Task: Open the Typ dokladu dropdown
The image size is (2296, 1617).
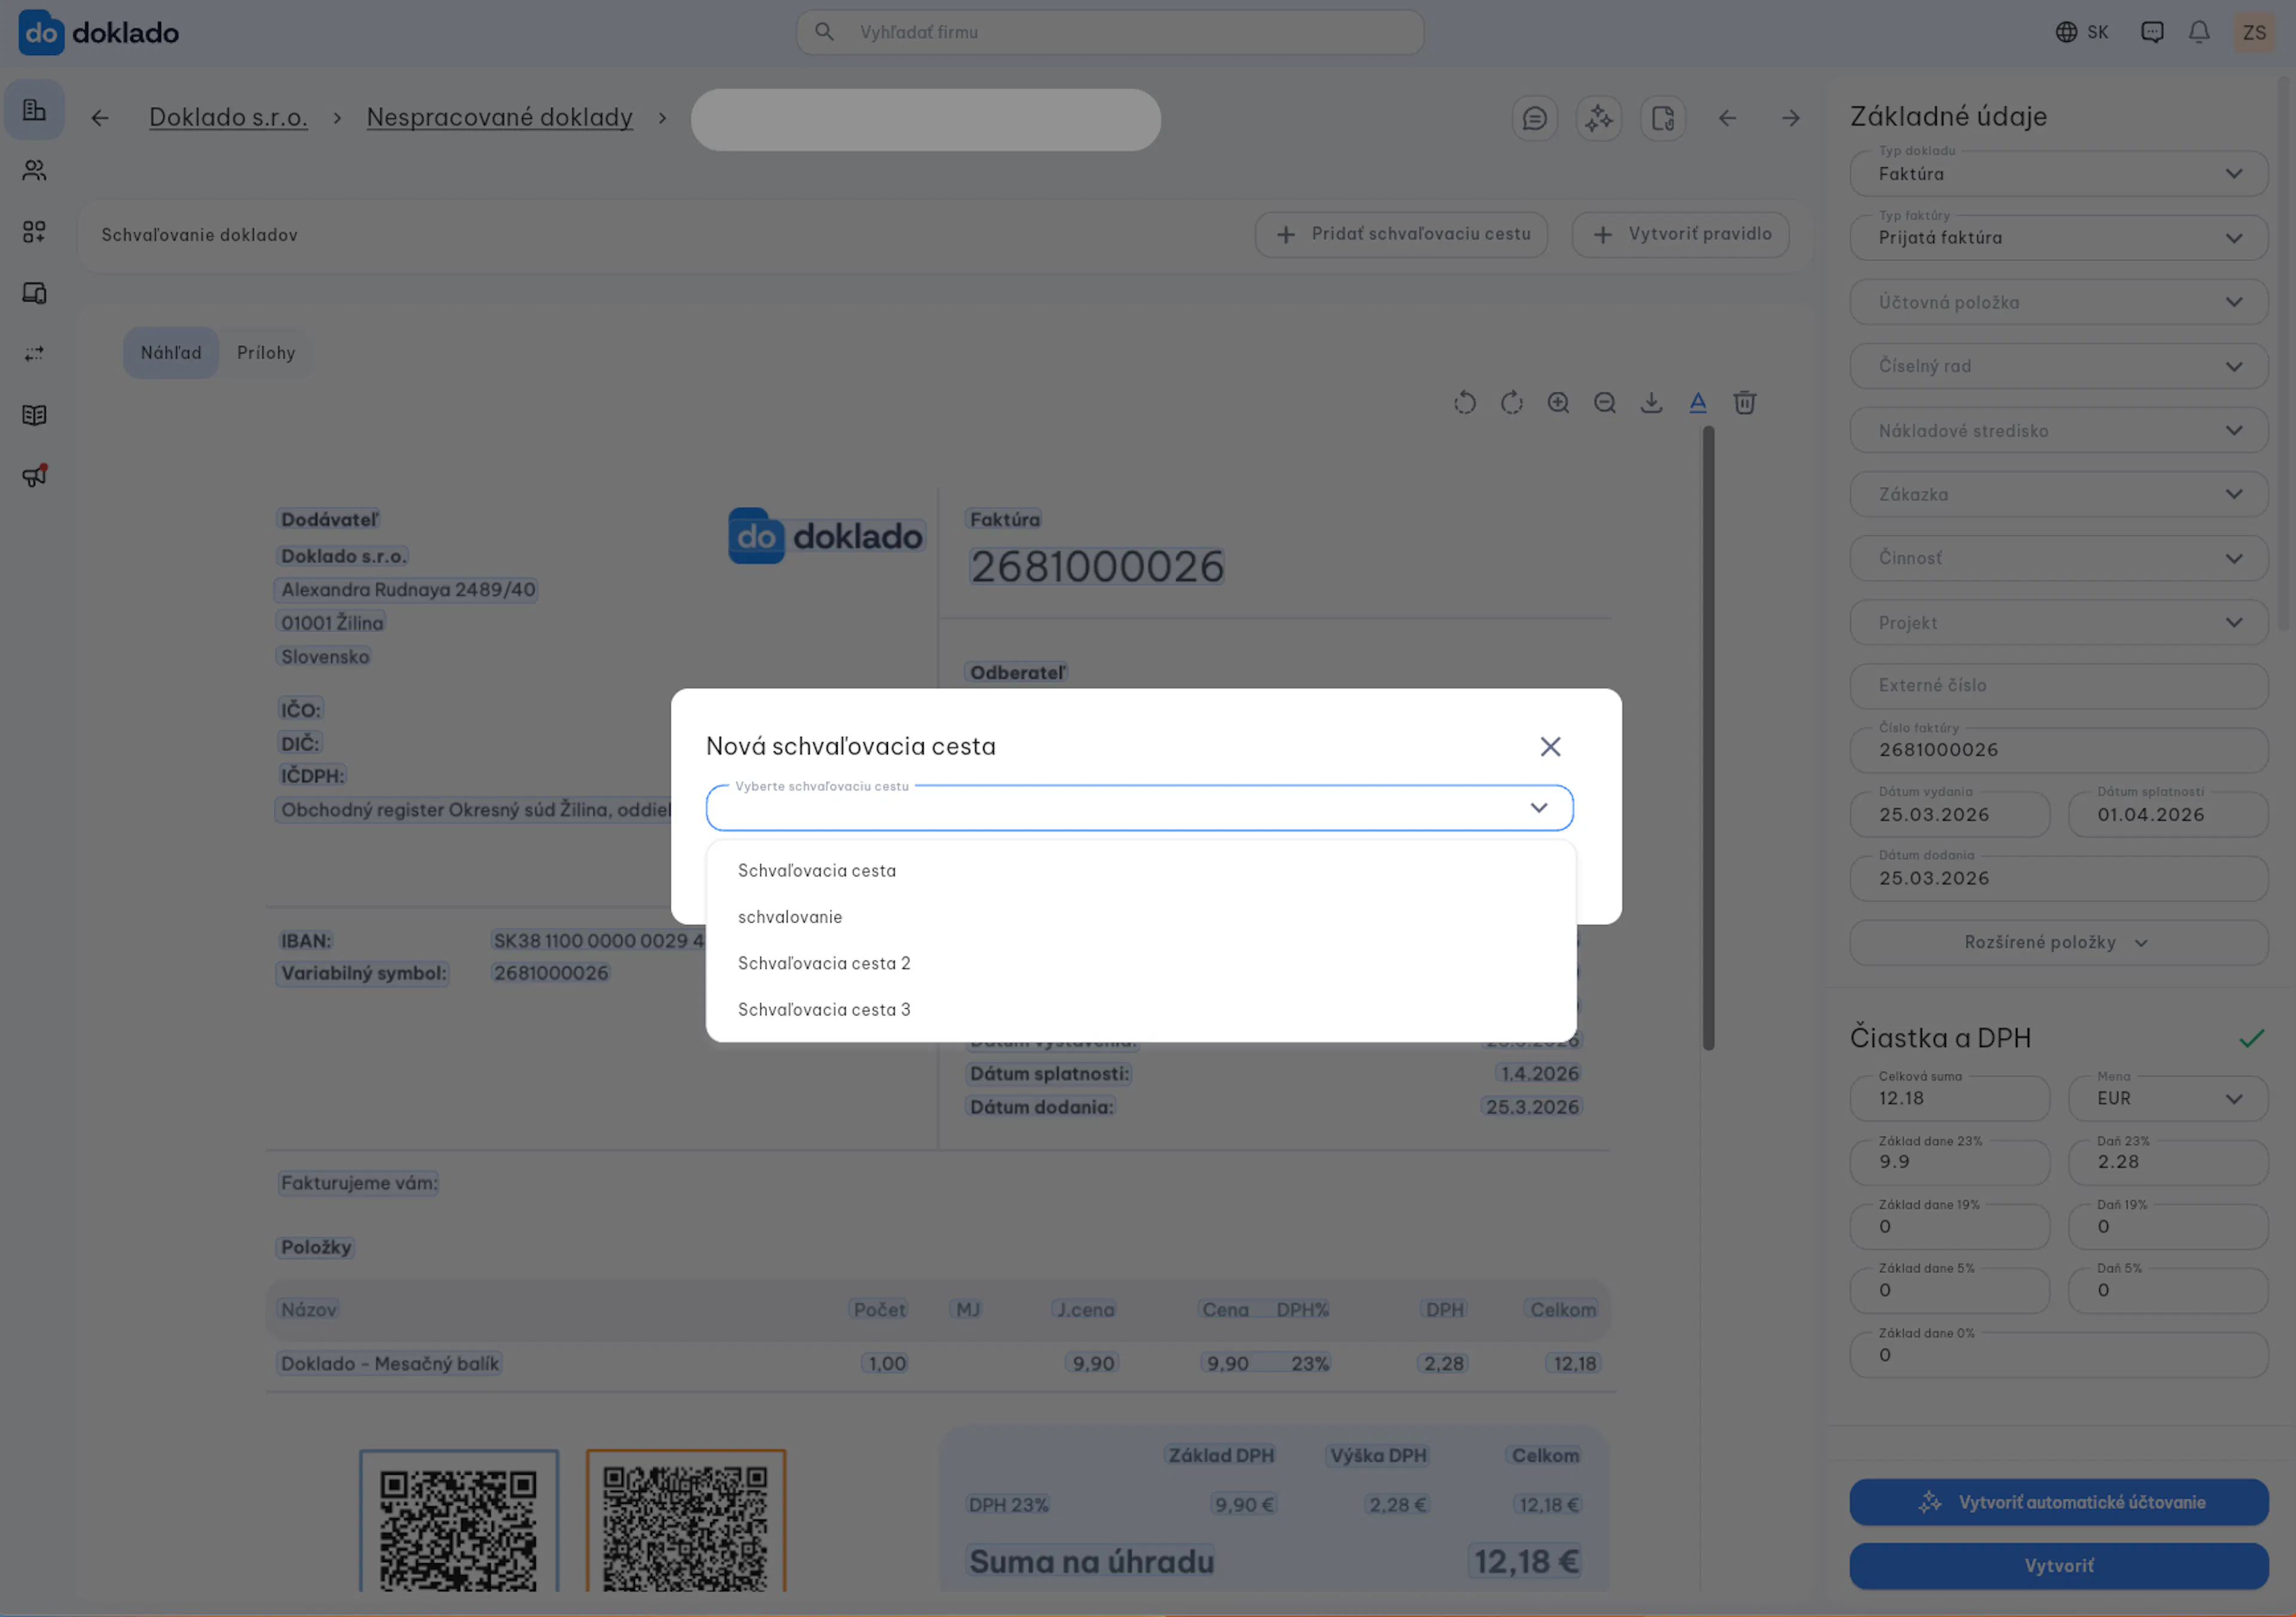Action: [2058, 174]
